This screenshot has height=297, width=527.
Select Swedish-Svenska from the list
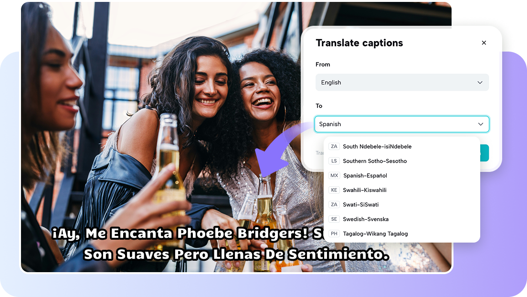(x=401, y=219)
